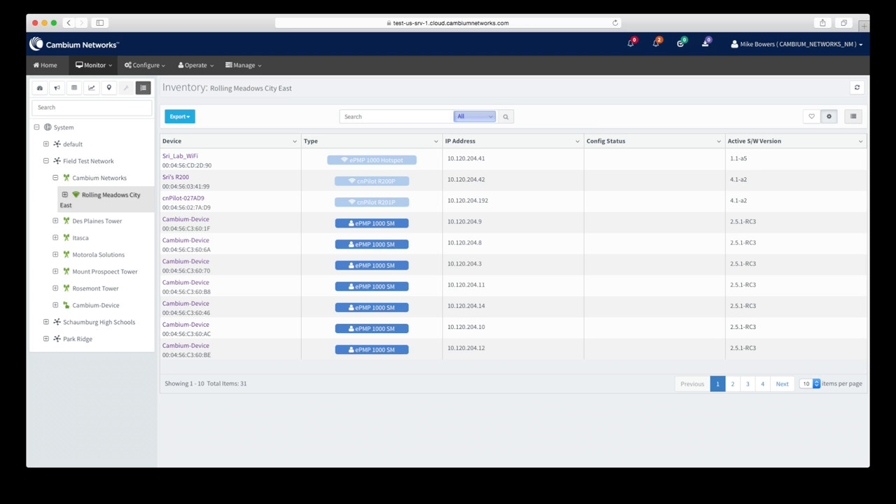Screen dimensions: 896x504
Task: Change the items per page selector
Action: click(x=810, y=384)
